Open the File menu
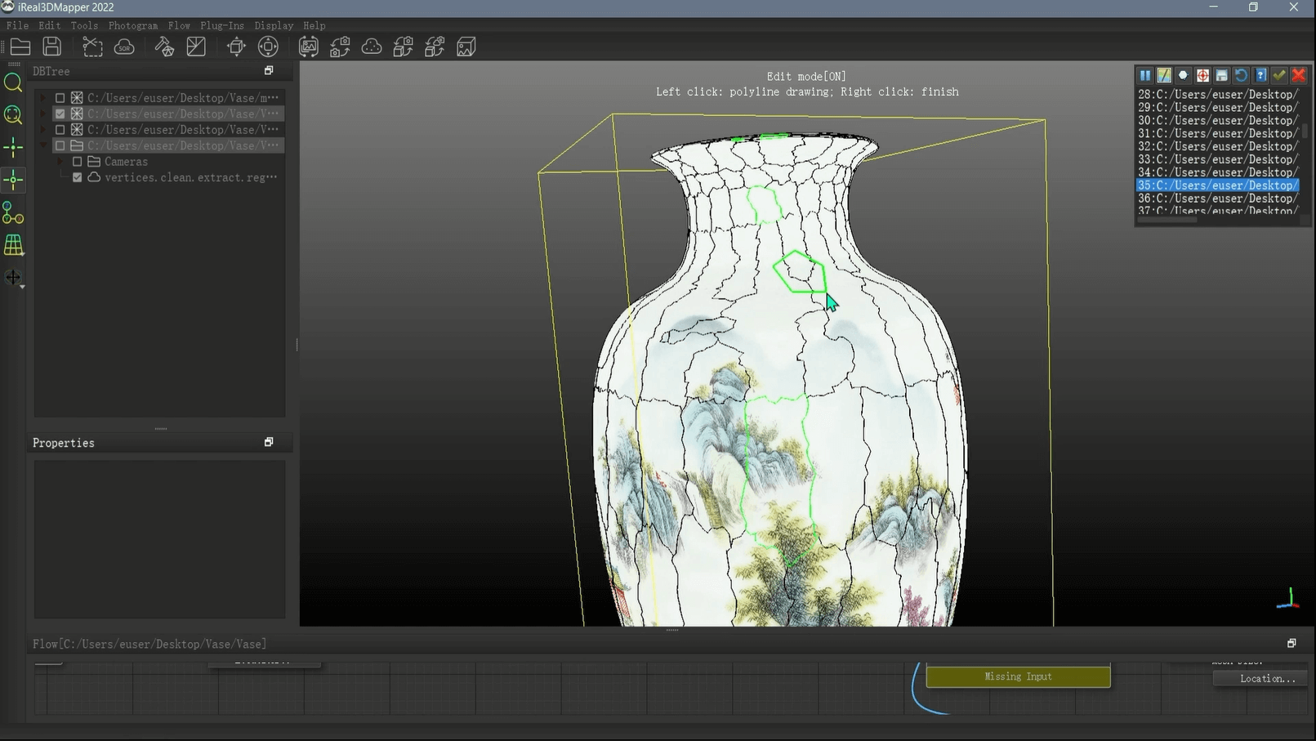Image resolution: width=1316 pixels, height=741 pixels. [17, 25]
